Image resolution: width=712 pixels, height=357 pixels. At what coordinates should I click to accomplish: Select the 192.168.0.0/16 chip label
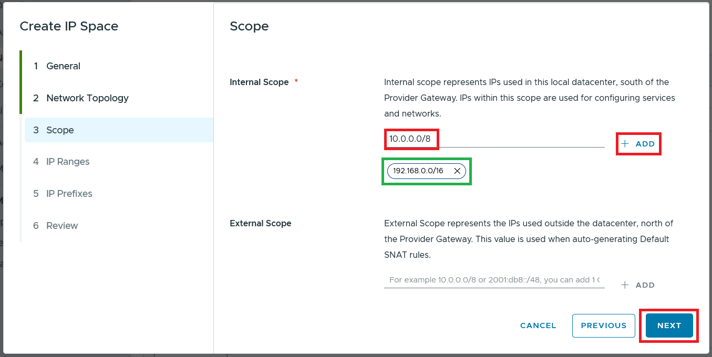click(418, 171)
